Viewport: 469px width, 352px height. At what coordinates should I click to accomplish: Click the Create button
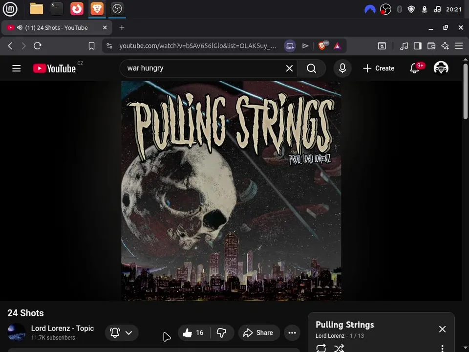[379, 68]
